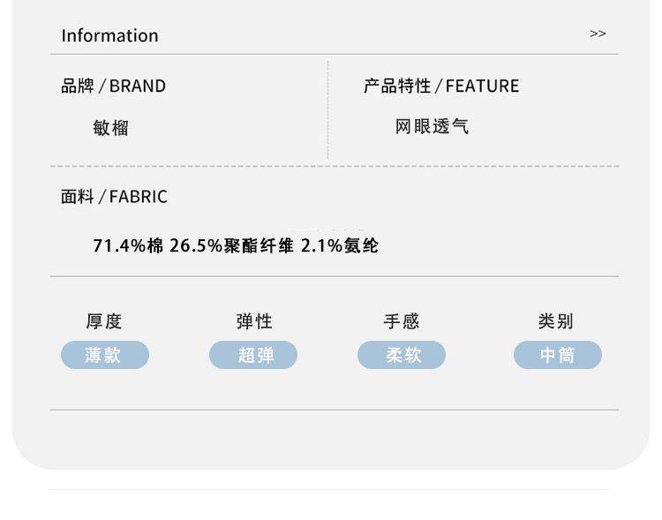Expand the Information section double-chevron arrow

coord(598,34)
